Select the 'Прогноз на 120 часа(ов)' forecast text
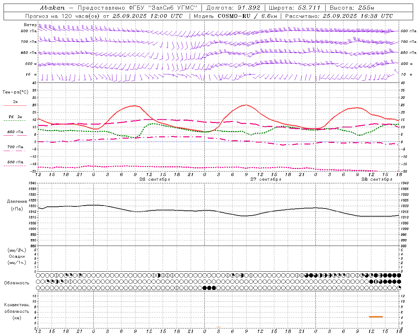The height and width of the screenshot is (334, 418). click(x=63, y=16)
